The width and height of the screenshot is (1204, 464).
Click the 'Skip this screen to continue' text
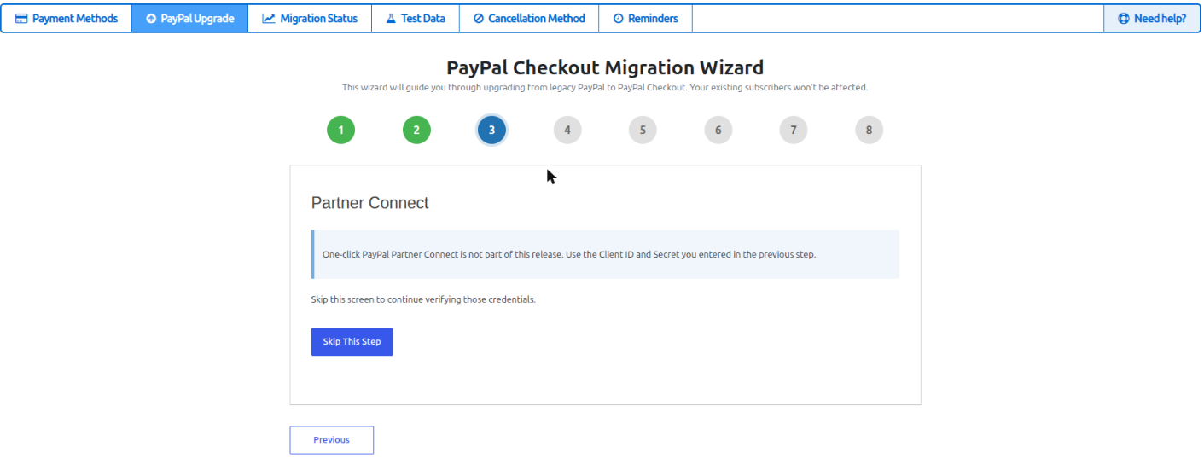(423, 299)
